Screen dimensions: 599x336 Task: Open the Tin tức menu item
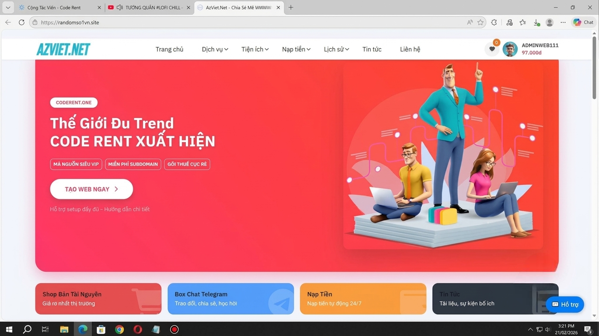pyautogui.click(x=372, y=49)
